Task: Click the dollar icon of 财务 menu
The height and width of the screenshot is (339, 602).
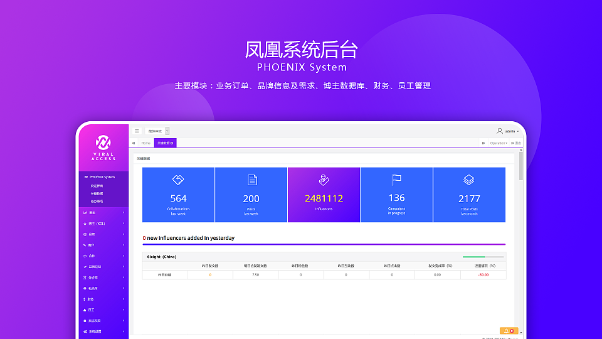Action: pos(85,299)
